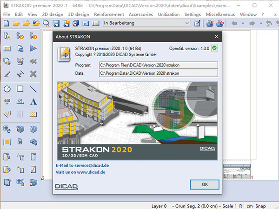Image resolution: width=279 pixels, height=209 pixels.
Task: Click the STRAKON 2020 splash image
Action: [x=137, y=121]
